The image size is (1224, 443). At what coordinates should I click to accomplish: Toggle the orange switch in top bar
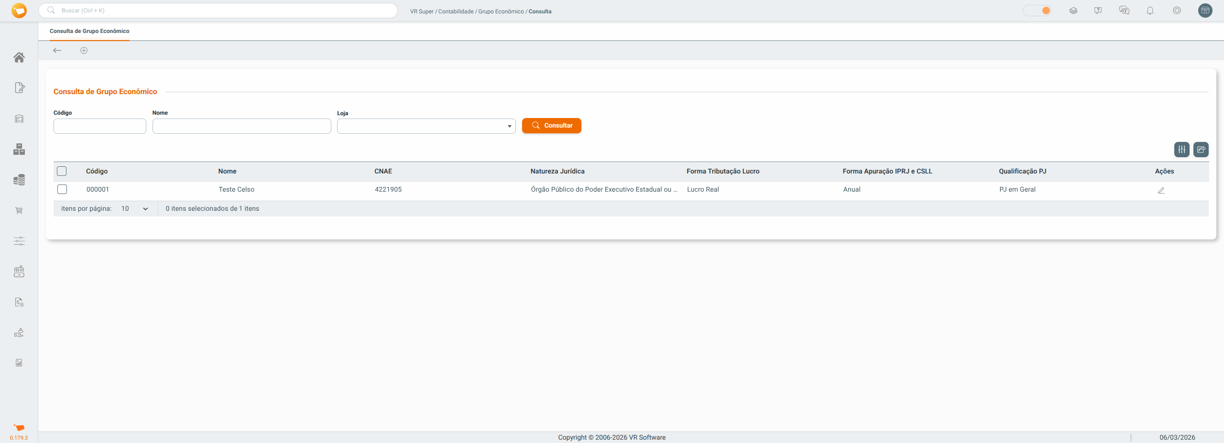(x=1037, y=11)
